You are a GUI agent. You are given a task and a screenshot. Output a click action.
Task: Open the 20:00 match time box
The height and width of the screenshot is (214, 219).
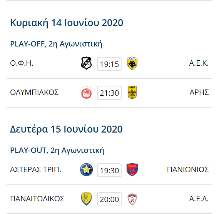pyautogui.click(x=109, y=199)
